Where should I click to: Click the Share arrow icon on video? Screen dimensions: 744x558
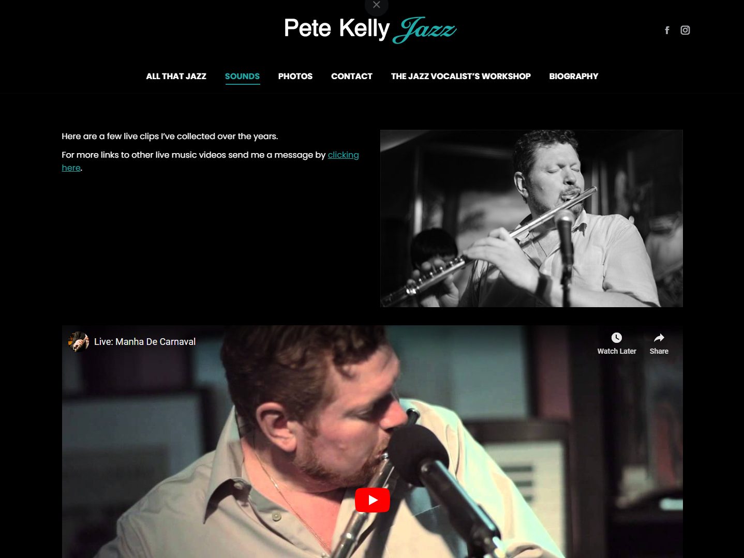pyautogui.click(x=659, y=338)
